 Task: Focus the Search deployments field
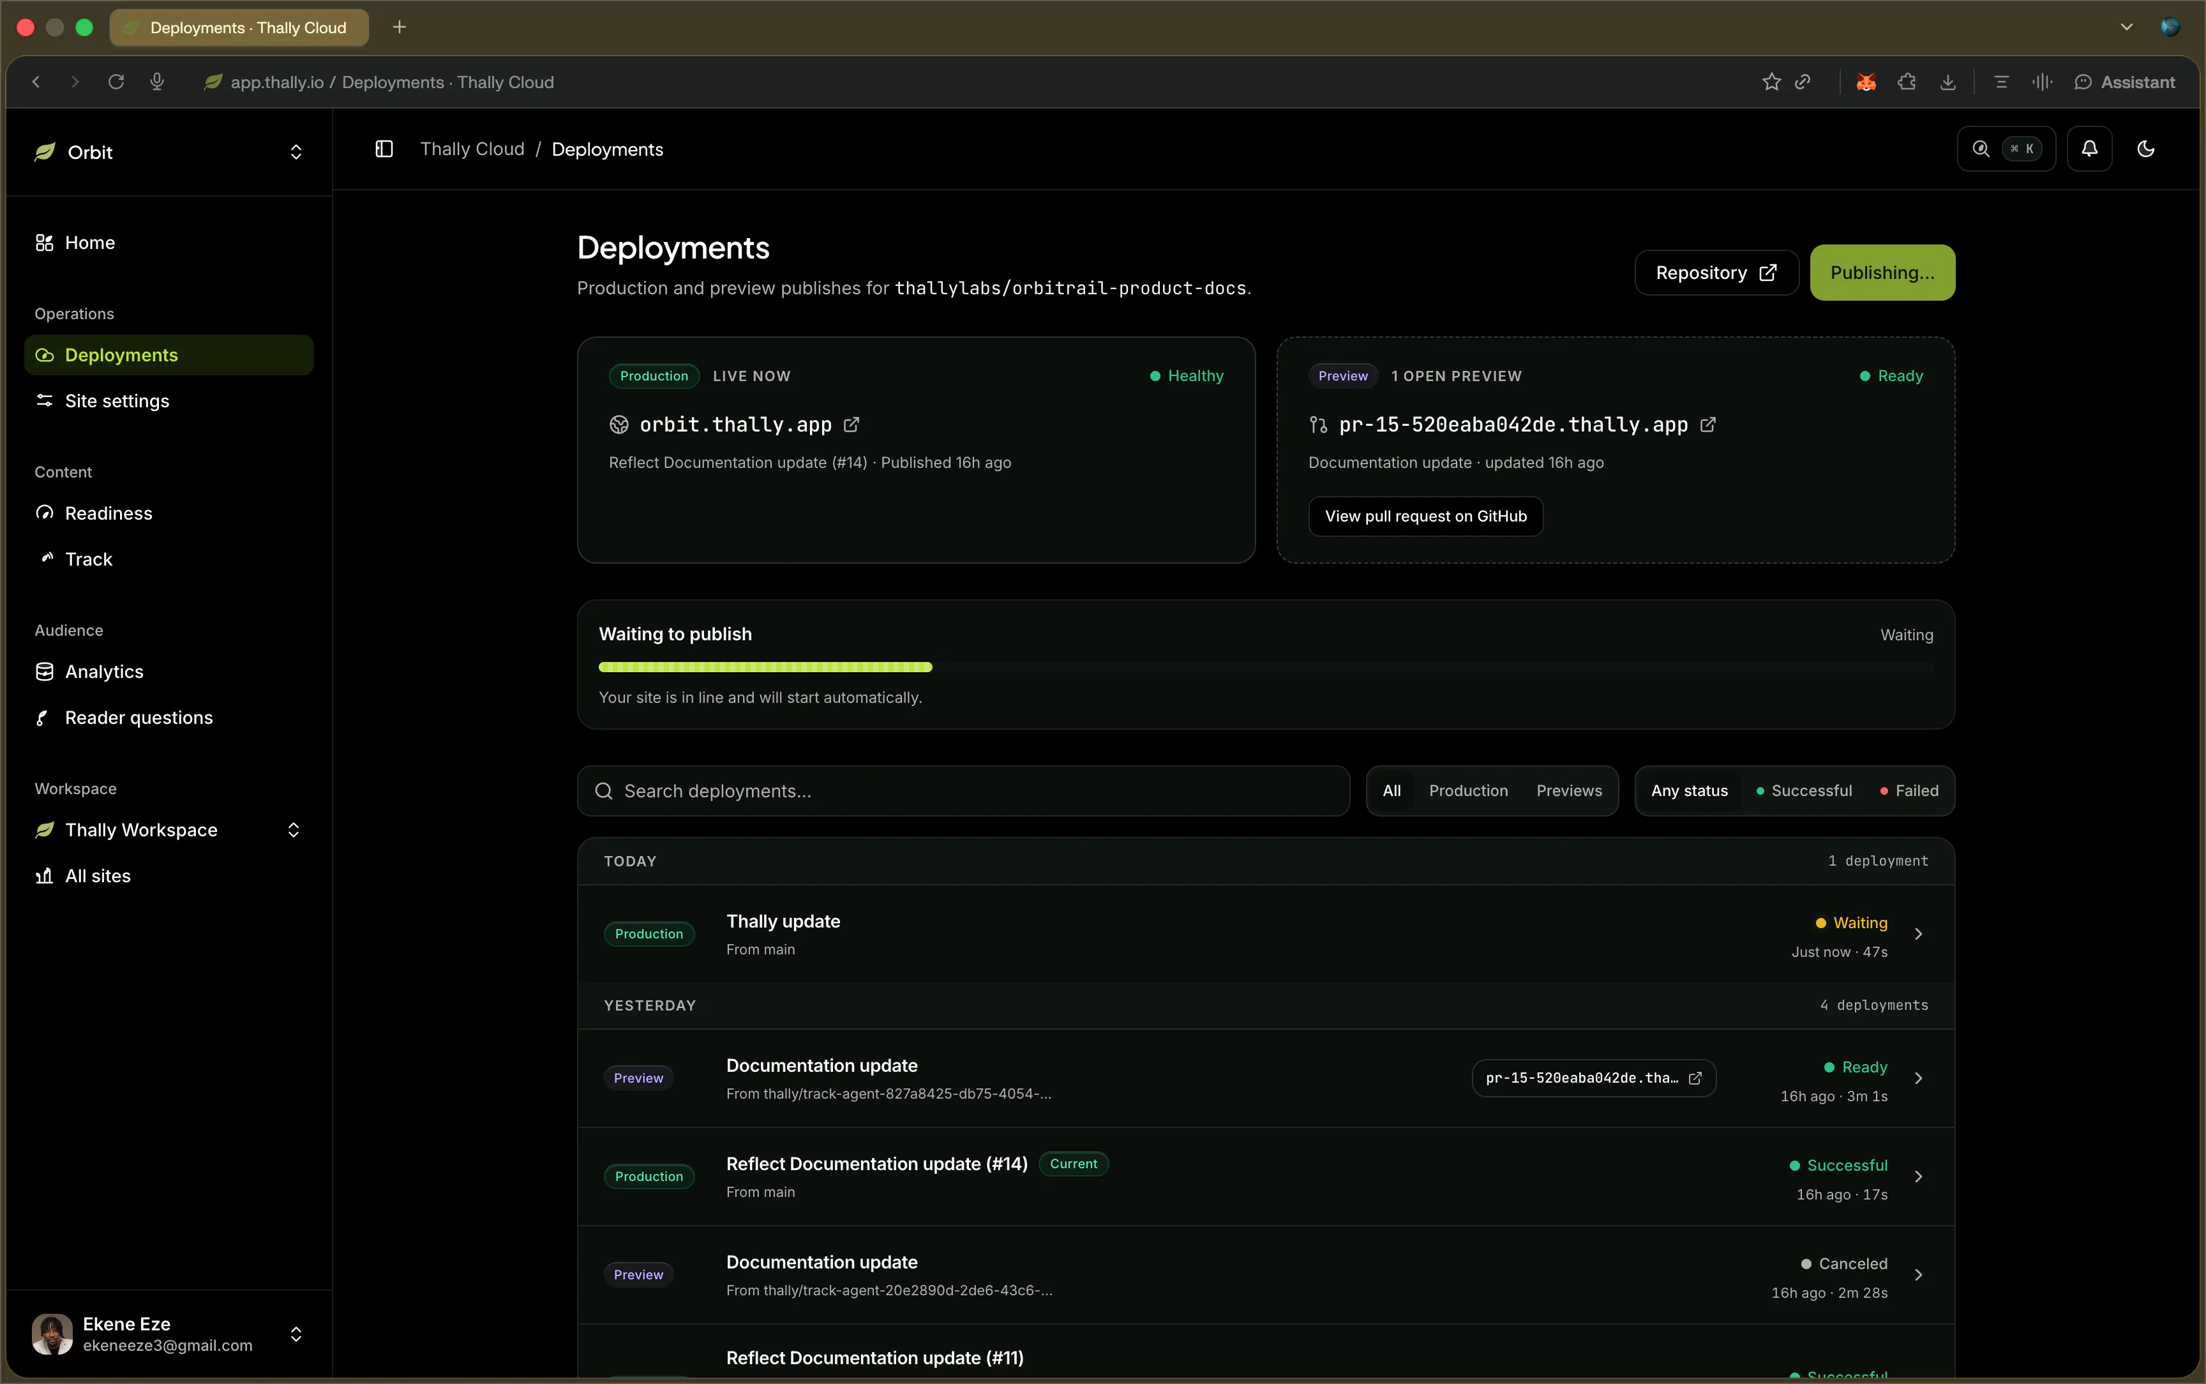pyautogui.click(x=963, y=791)
